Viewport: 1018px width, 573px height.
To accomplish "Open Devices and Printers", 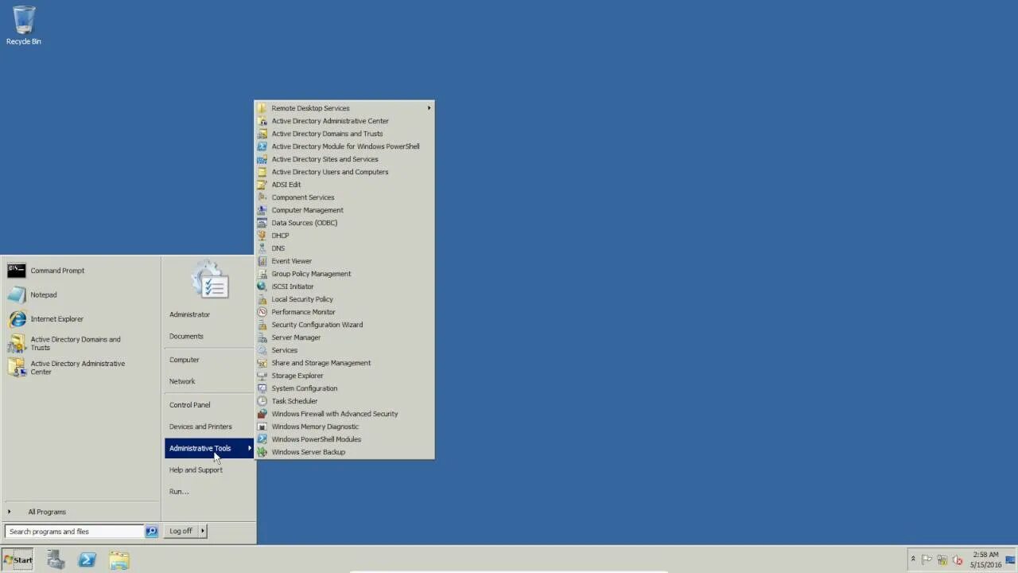I will click(x=200, y=427).
